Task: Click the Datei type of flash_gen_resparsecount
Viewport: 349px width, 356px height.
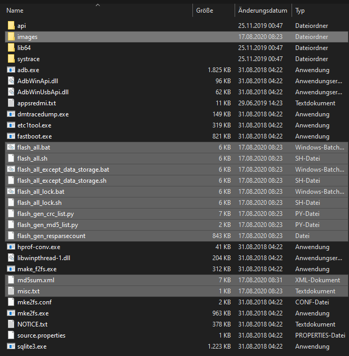Action: point(302,236)
